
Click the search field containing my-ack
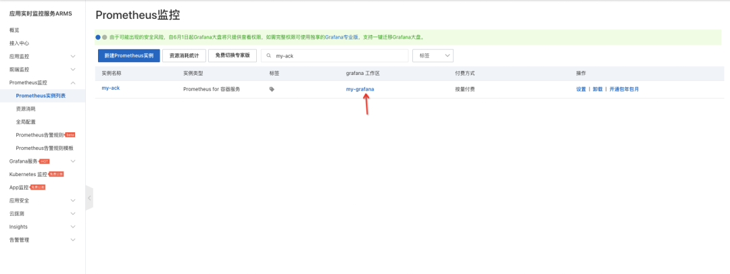(x=335, y=55)
